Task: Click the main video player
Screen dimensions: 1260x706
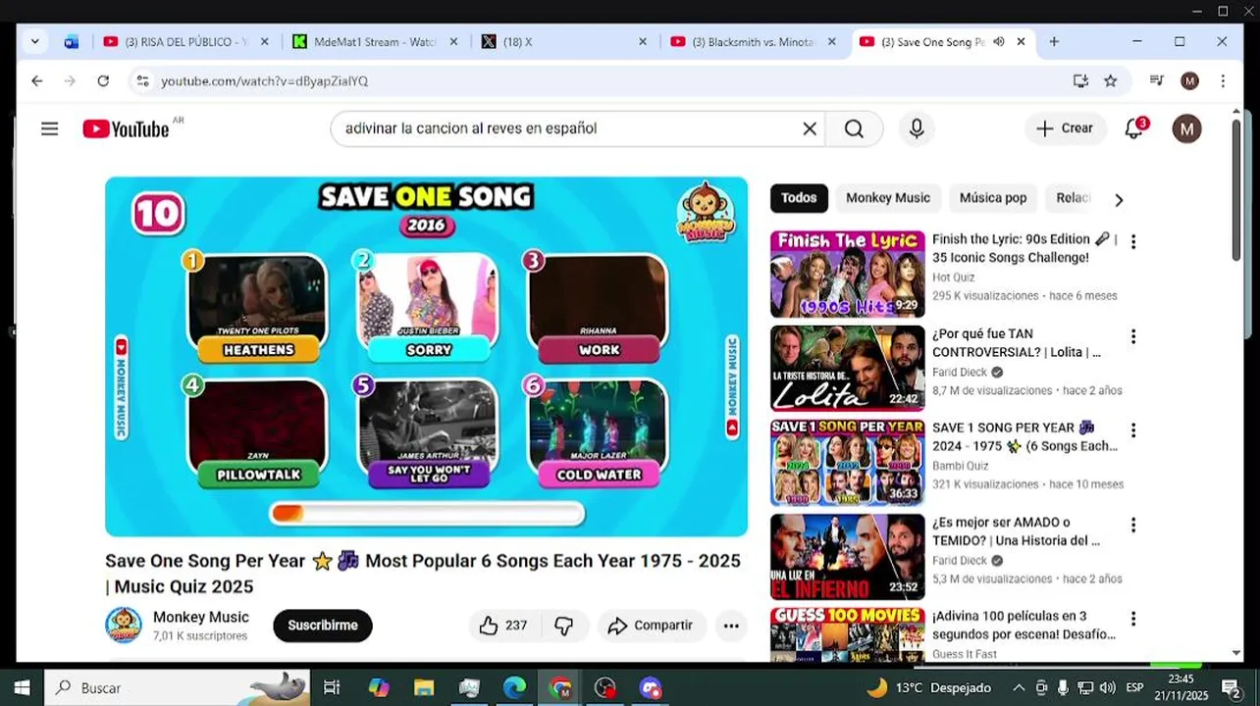Action: coord(426,357)
